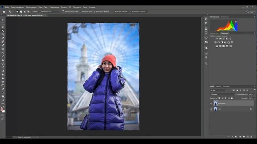Viewport: 257px width, 144px height.
Task: Open the Изображение menu
Action: pos(31,7)
